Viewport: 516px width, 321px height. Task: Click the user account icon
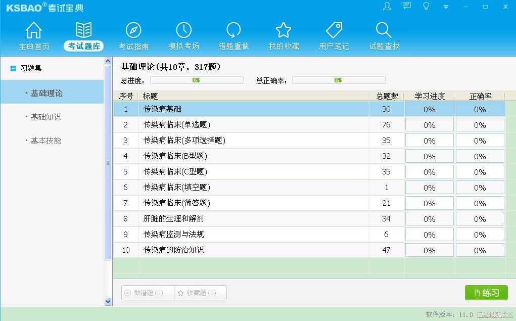pyautogui.click(x=387, y=6)
